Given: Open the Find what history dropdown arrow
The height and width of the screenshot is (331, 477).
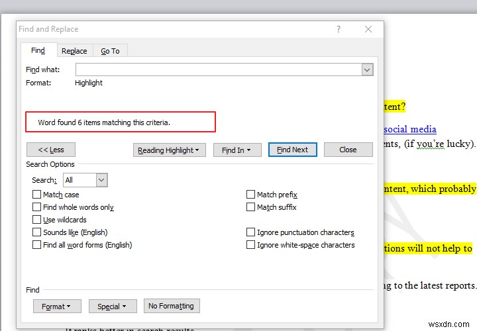Looking at the screenshot, I should [x=367, y=70].
